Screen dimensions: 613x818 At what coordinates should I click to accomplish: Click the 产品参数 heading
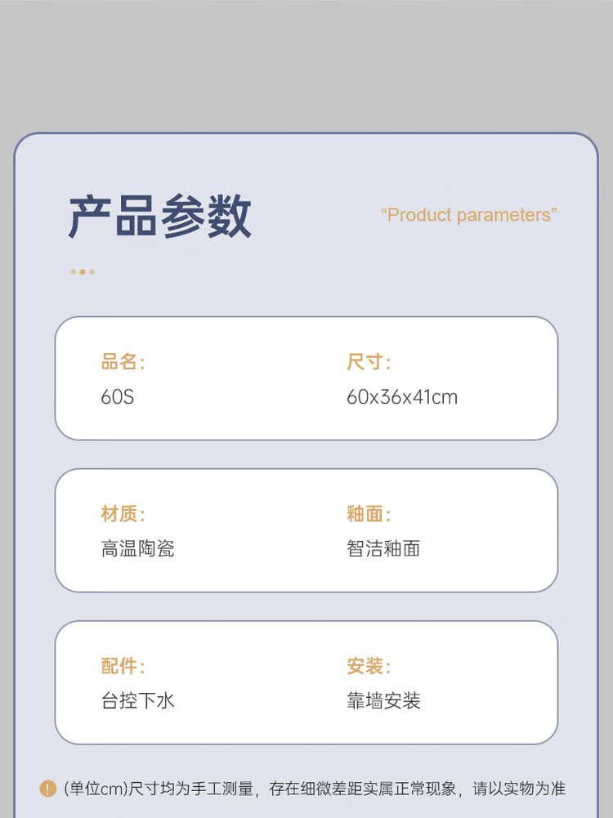(159, 217)
